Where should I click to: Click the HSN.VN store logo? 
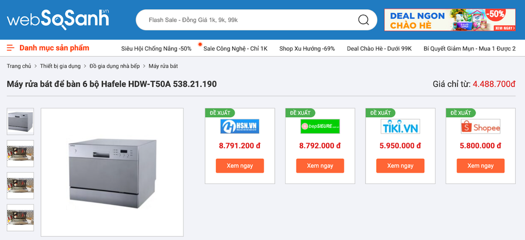(x=239, y=126)
